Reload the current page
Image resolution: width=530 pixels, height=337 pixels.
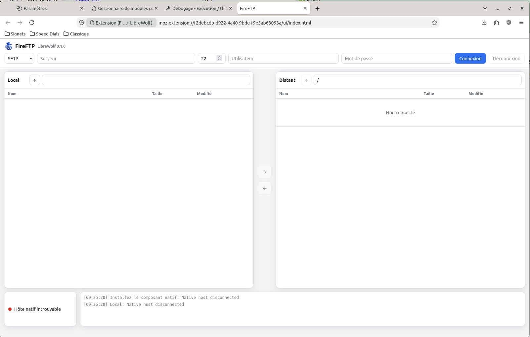32,23
